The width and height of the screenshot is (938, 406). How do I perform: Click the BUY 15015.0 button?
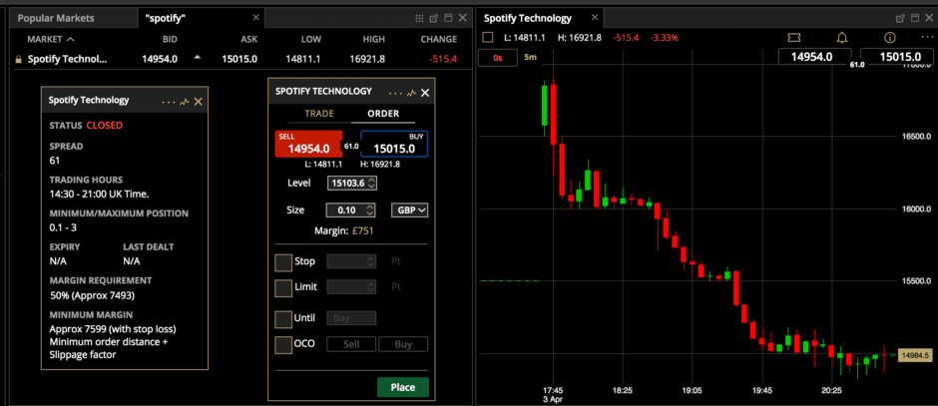[394, 144]
